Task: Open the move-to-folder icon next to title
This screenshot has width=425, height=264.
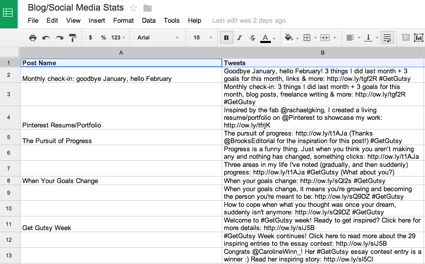Action: (x=148, y=9)
